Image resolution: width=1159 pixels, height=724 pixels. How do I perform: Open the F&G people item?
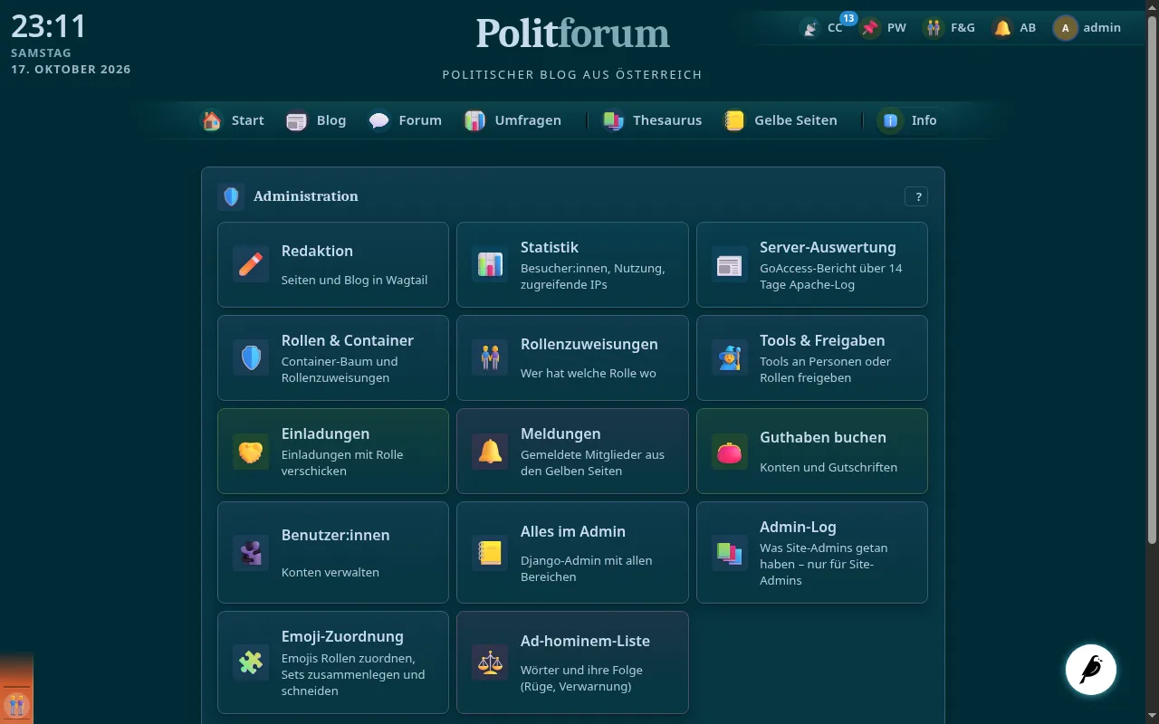(949, 28)
